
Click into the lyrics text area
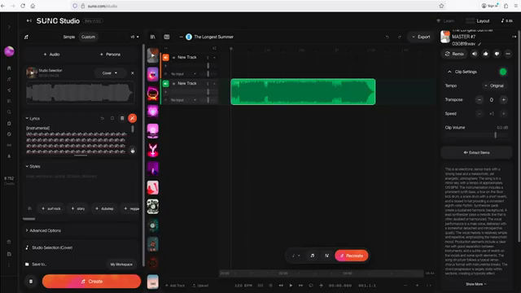[77, 140]
